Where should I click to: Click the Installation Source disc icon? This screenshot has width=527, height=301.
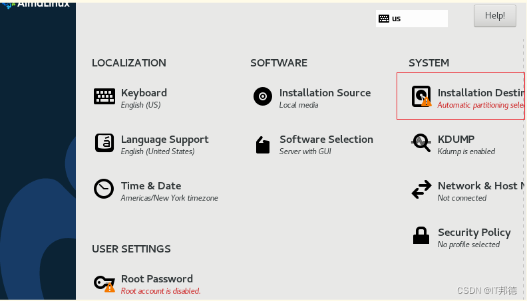pyautogui.click(x=263, y=96)
